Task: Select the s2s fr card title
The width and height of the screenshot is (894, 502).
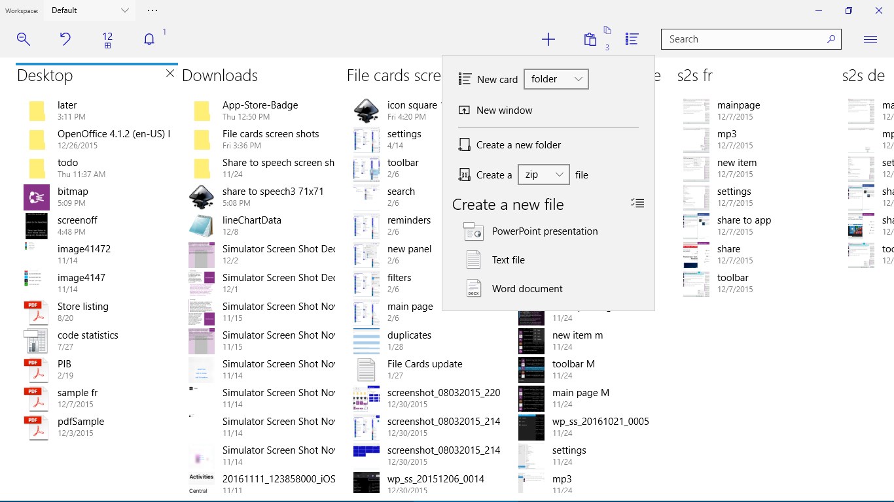Action: [695, 75]
